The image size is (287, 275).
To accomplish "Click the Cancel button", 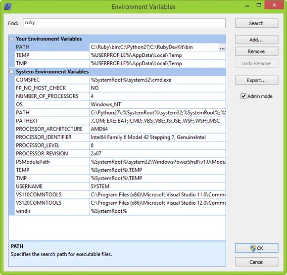I will pyautogui.click(x=256, y=262).
